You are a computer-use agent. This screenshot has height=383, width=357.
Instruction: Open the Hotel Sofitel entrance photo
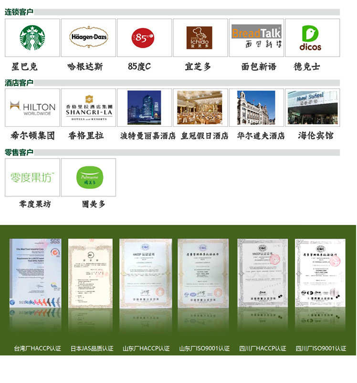coord(313,107)
